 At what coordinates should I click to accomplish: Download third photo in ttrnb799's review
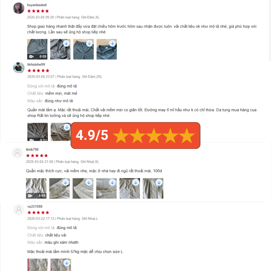89,183
